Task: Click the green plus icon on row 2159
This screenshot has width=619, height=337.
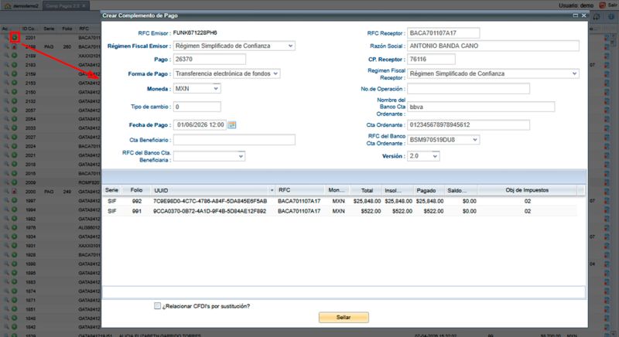Action: [x=14, y=73]
